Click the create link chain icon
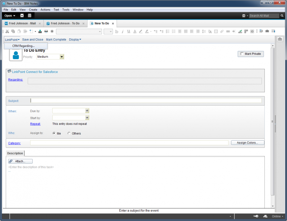 point(228,32)
